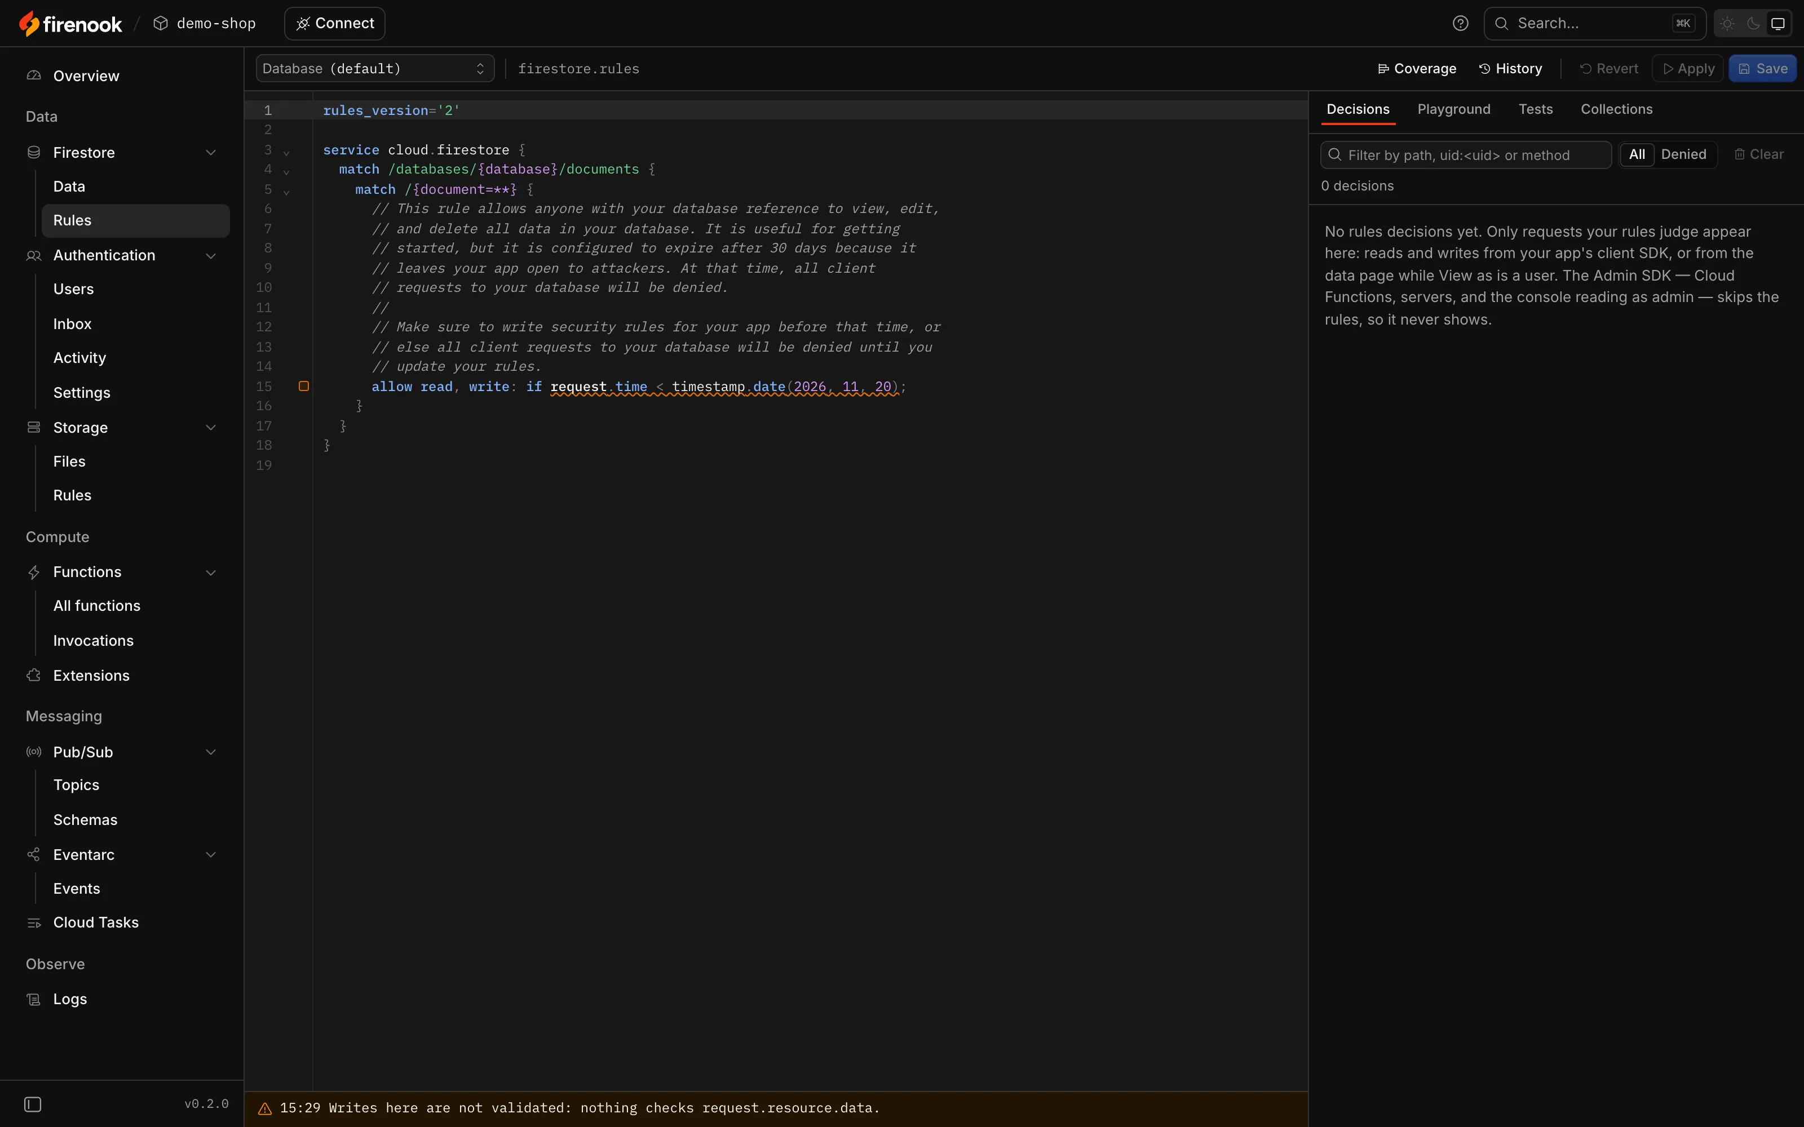The height and width of the screenshot is (1127, 1804).
Task: Select the Decisions tab
Action: click(x=1358, y=109)
